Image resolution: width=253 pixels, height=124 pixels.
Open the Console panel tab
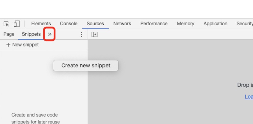69,24
